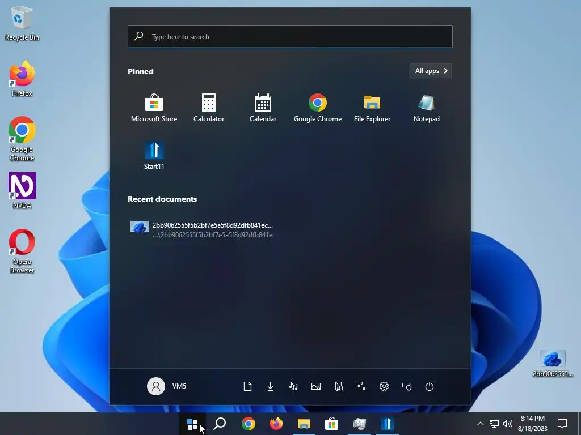The image size is (581, 435).
Task: Open the clock showing 8:14 PM
Action: (x=532, y=424)
